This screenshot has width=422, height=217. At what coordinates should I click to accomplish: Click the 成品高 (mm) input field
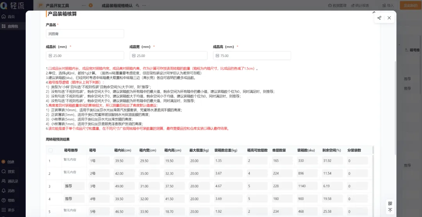pos(252,56)
